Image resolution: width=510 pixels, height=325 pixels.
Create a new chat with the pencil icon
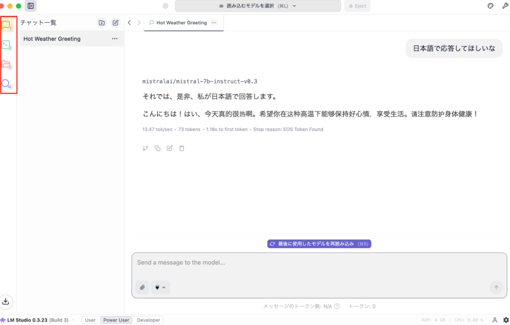[116, 22]
